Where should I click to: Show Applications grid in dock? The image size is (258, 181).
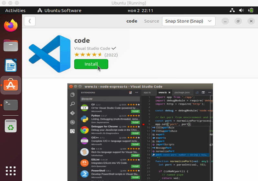[x=11, y=171]
